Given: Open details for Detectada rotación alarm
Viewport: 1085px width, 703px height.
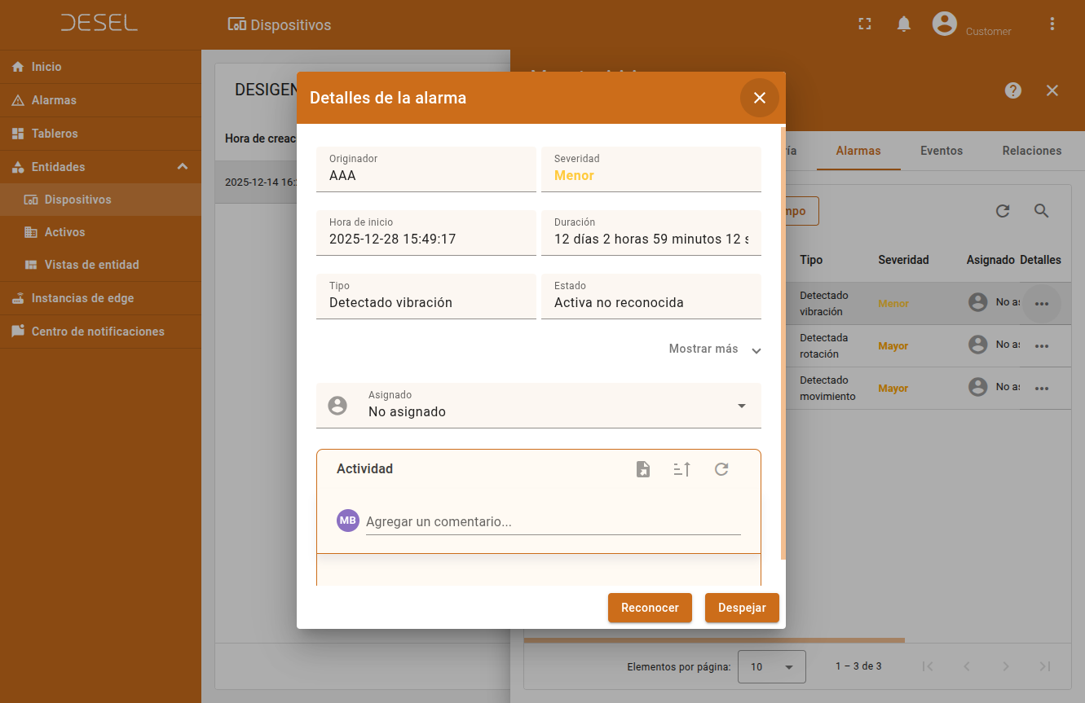Looking at the screenshot, I should pyautogui.click(x=1041, y=346).
